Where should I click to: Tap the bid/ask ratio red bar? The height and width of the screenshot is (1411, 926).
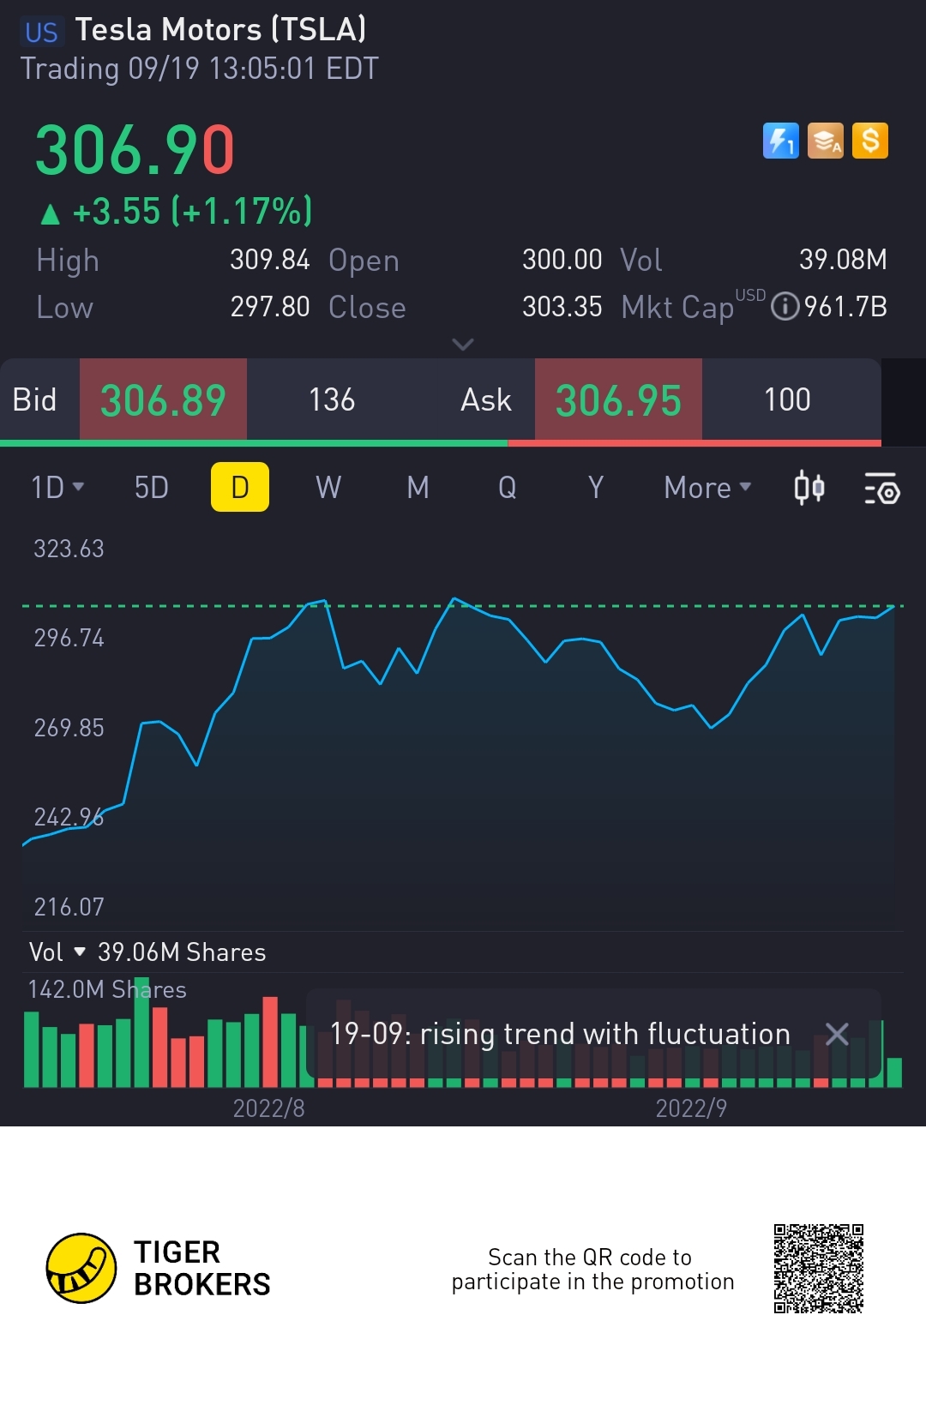(x=694, y=443)
